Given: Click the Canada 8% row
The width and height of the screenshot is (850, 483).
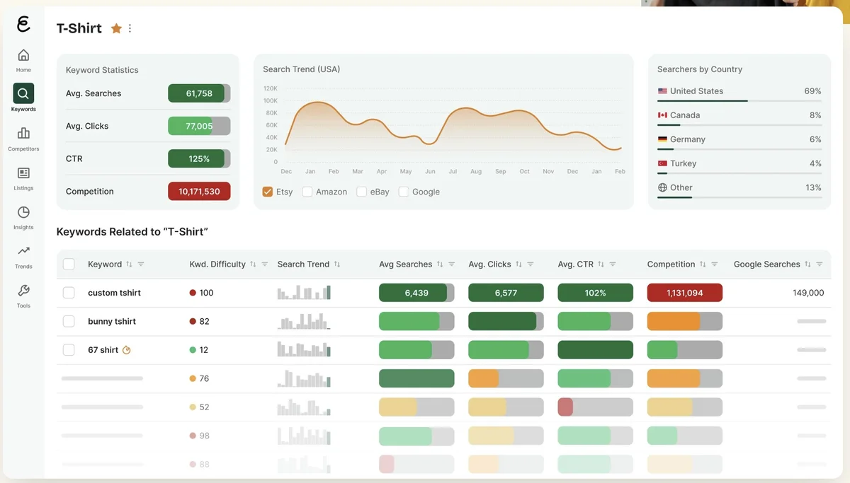Looking at the screenshot, I should [x=739, y=117].
